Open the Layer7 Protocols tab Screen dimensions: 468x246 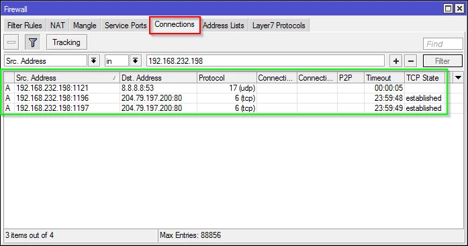[279, 26]
